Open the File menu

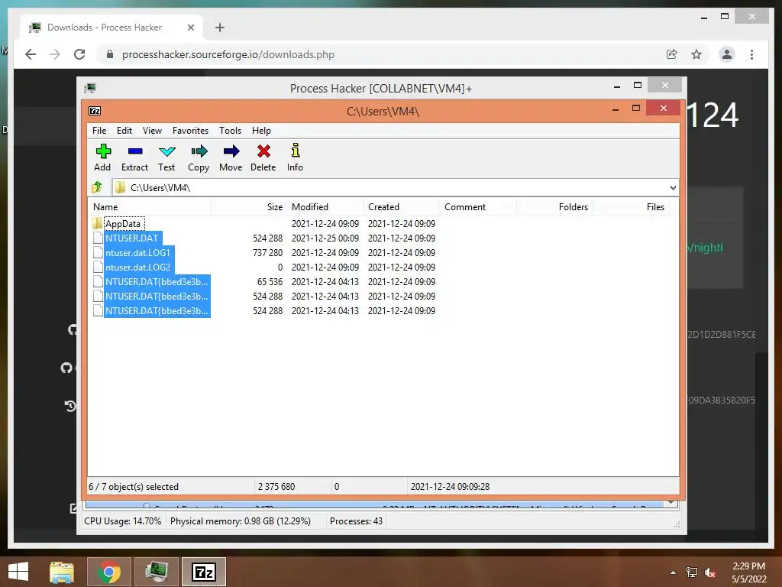click(99, 130)
